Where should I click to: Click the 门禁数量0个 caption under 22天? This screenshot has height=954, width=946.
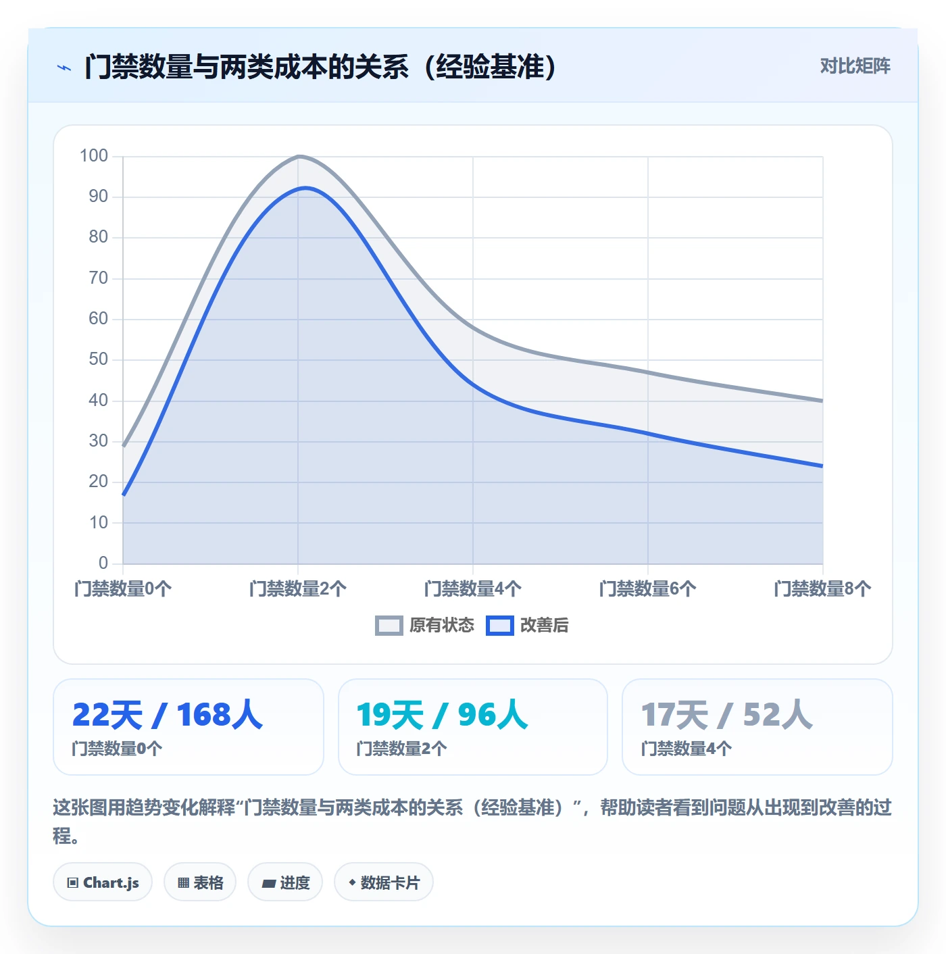(117, 749)
